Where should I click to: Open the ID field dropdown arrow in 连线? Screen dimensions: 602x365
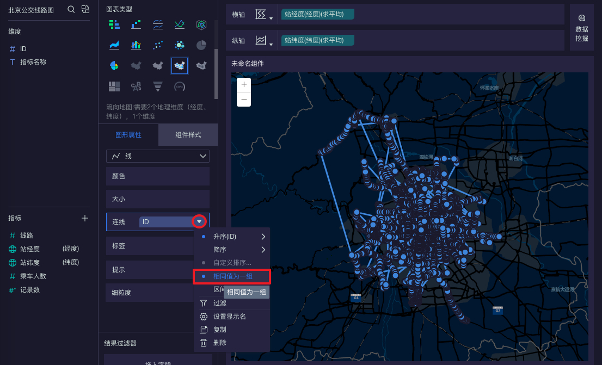(x=199, y=221)
